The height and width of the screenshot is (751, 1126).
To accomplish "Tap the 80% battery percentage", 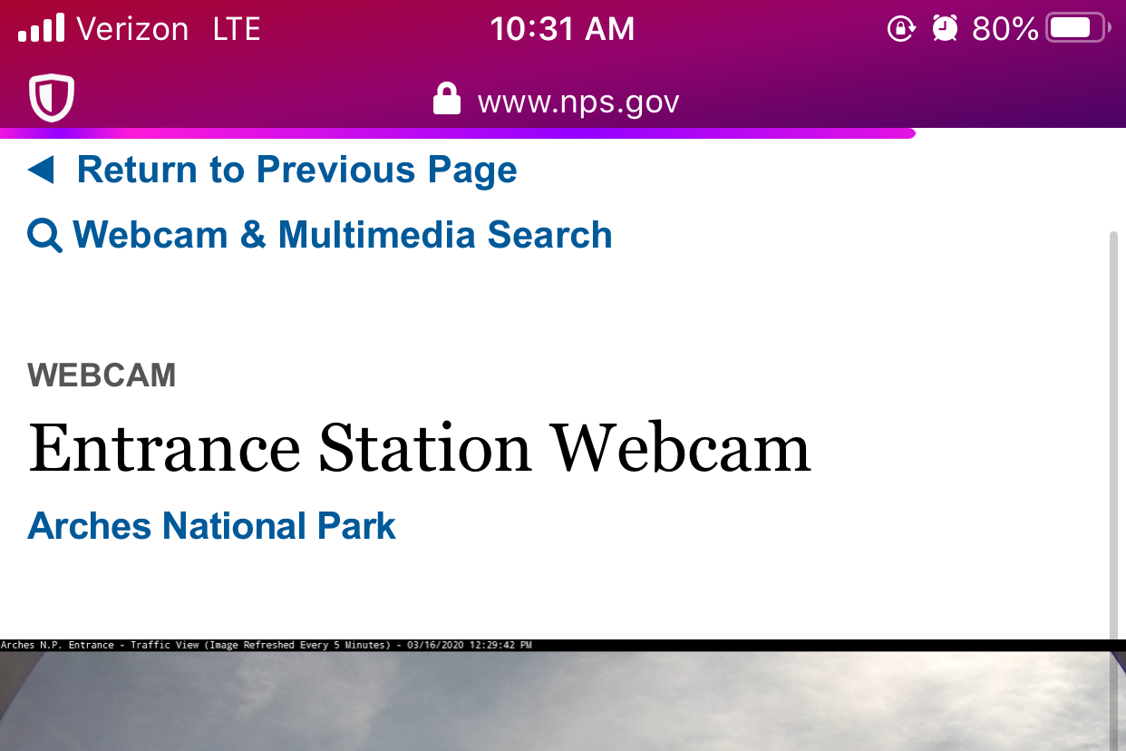I will point(1005,29).
